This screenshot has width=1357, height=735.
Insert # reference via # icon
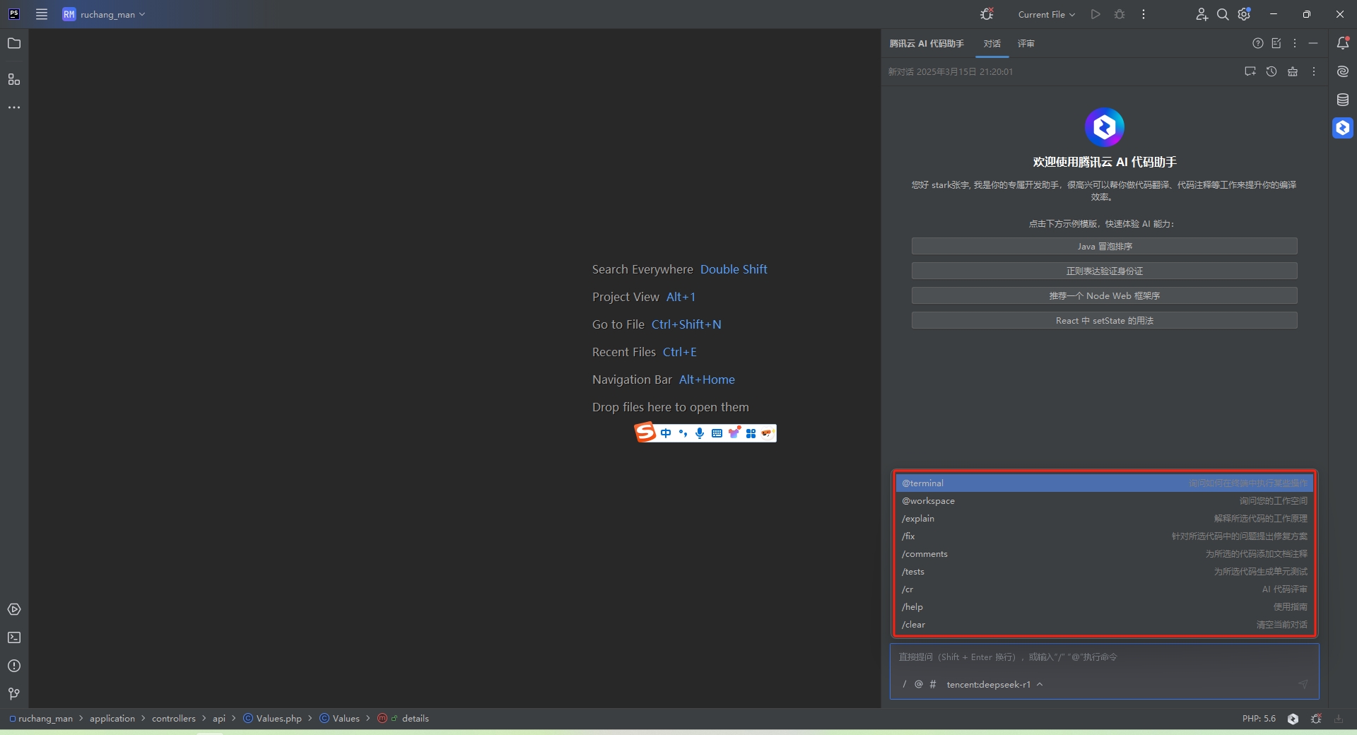[933, 684]
